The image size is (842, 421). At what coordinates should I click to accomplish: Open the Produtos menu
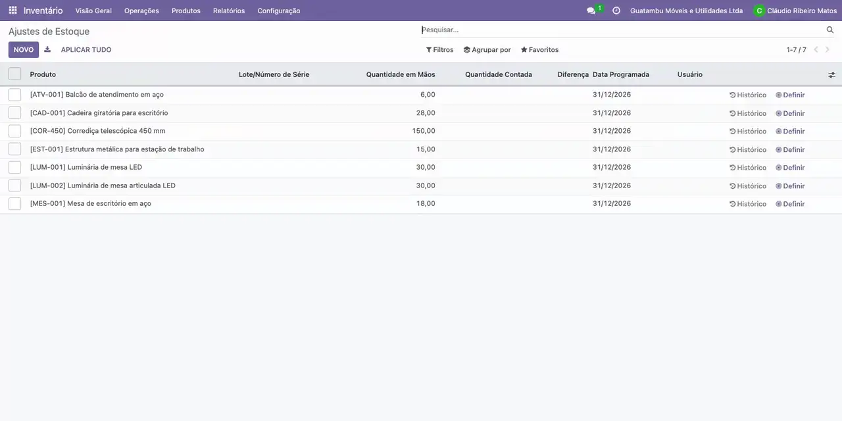186,11
